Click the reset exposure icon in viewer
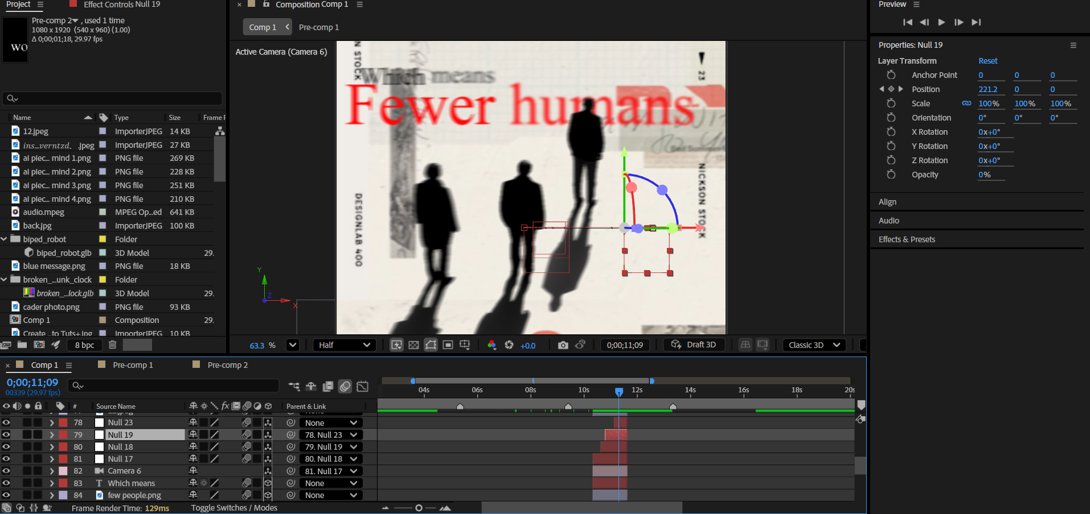 [509, 345]
